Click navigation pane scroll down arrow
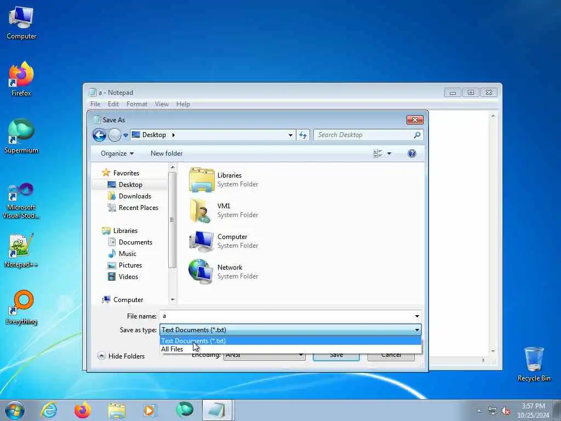This screenshot has width=561, height=421. click(173, 300)
